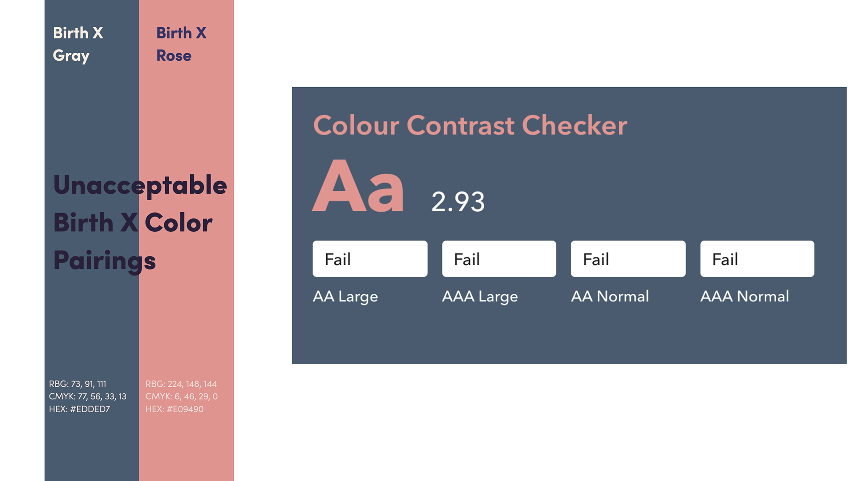Click the Fail box above AA Normal
This screenshot has height=481, width=857.
pos(628,259)
